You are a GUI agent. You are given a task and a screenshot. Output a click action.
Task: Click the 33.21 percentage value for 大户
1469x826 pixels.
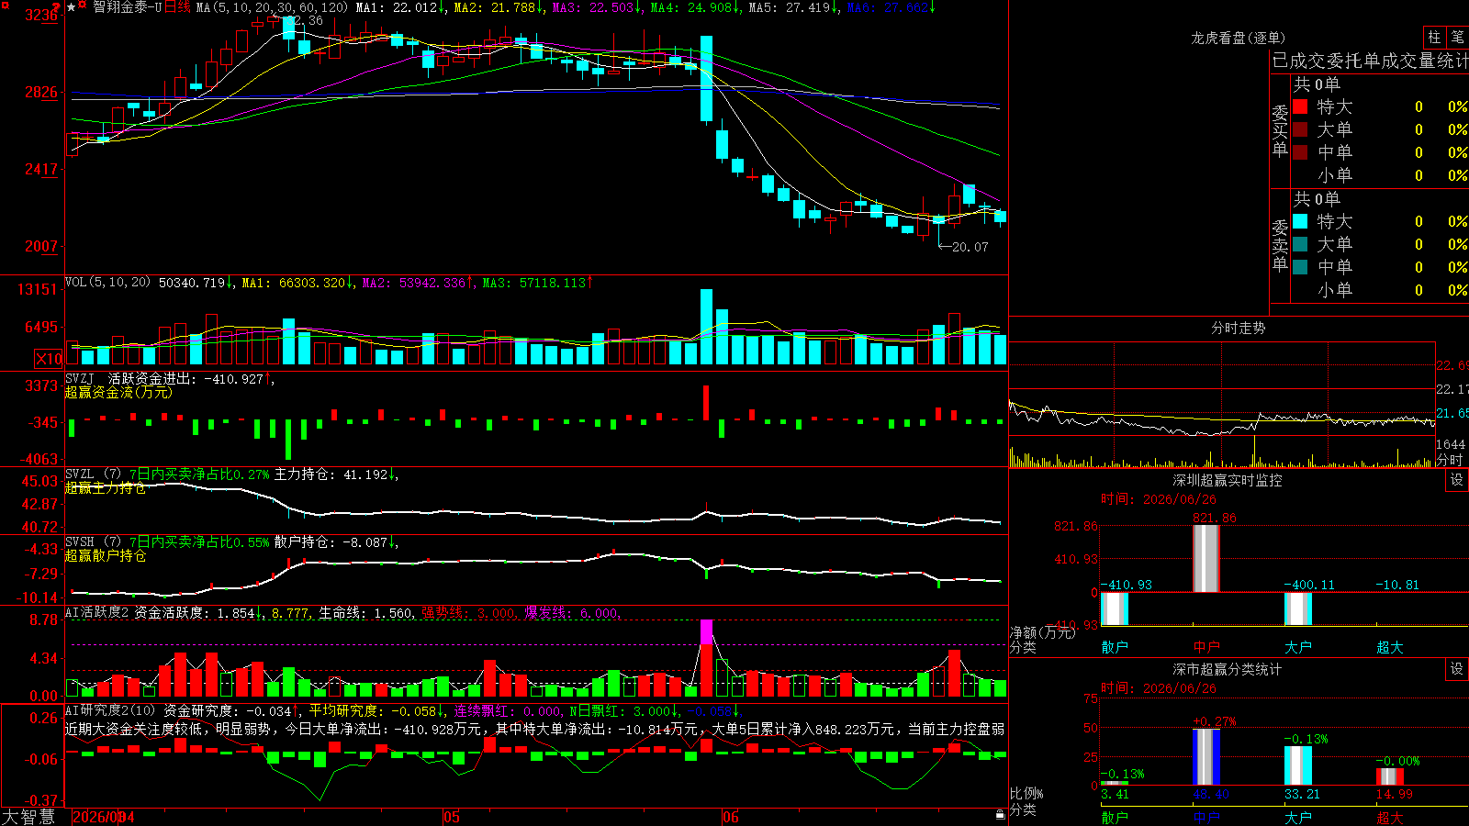coord(1302,794)
